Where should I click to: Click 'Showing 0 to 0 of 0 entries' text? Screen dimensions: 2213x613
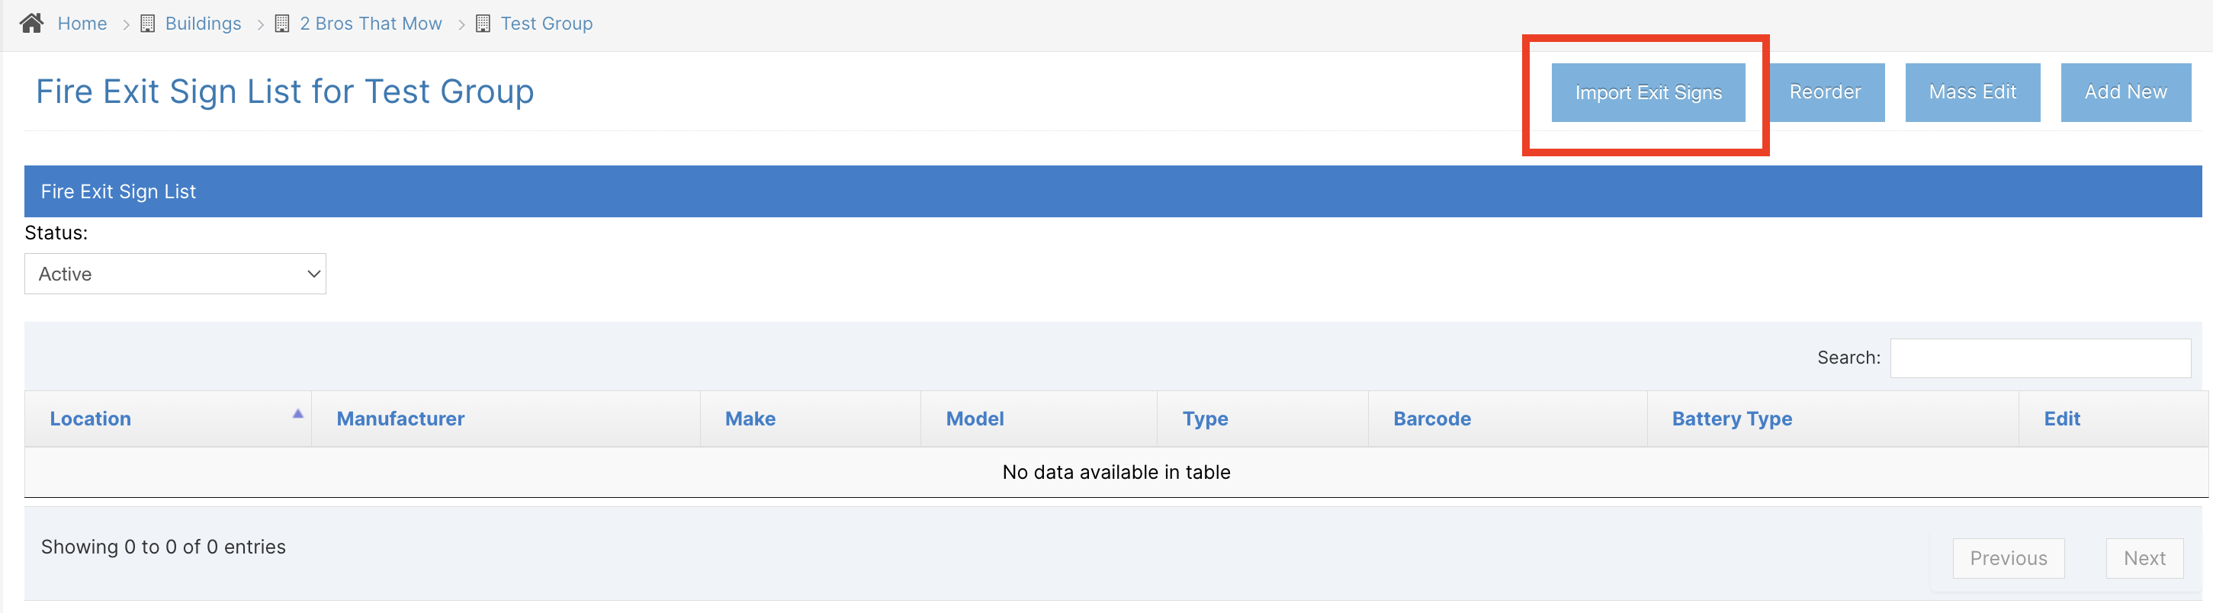pyautogui.click(x=163, y=547)
